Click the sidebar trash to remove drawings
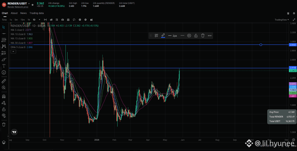The image size is (297, 151). click(x=4, y=124)
